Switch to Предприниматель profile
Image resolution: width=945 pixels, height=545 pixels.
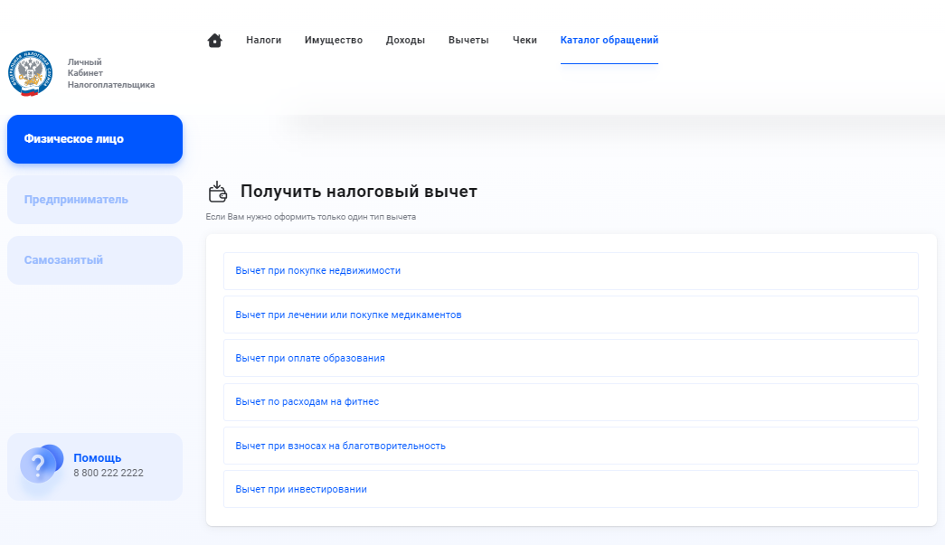click(x=95, y=200)
